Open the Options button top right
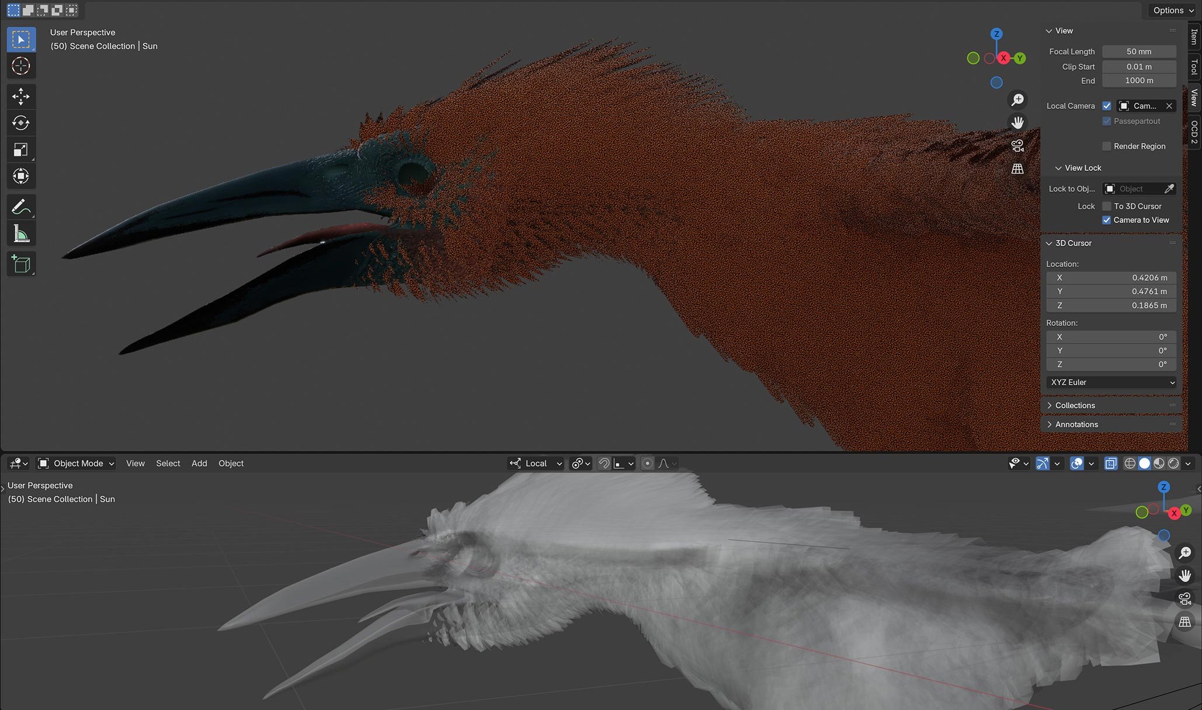 coord(1173,11)
